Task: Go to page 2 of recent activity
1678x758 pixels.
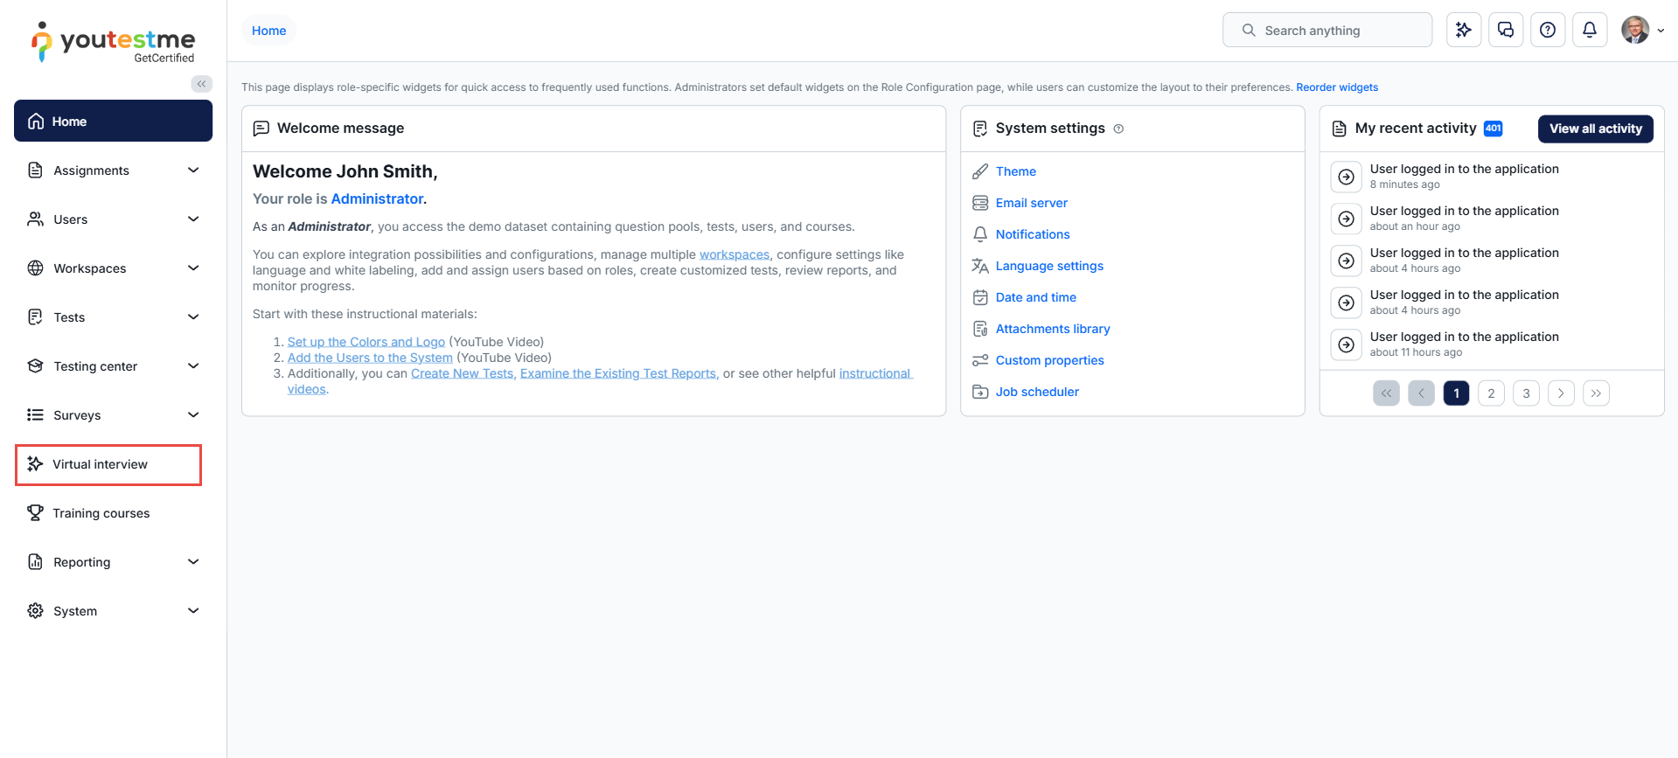Action: (1491, 393)
